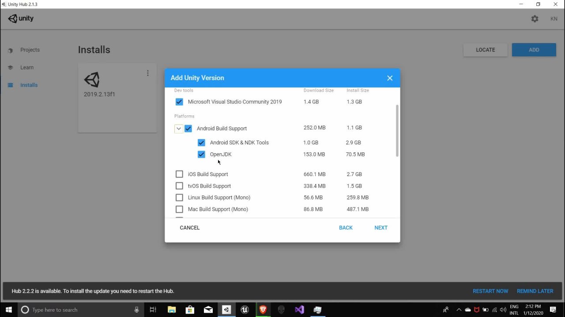Screen dimensions: 565x317
Task: Click the OneDrive cloud tray icon
Action: 468,310
